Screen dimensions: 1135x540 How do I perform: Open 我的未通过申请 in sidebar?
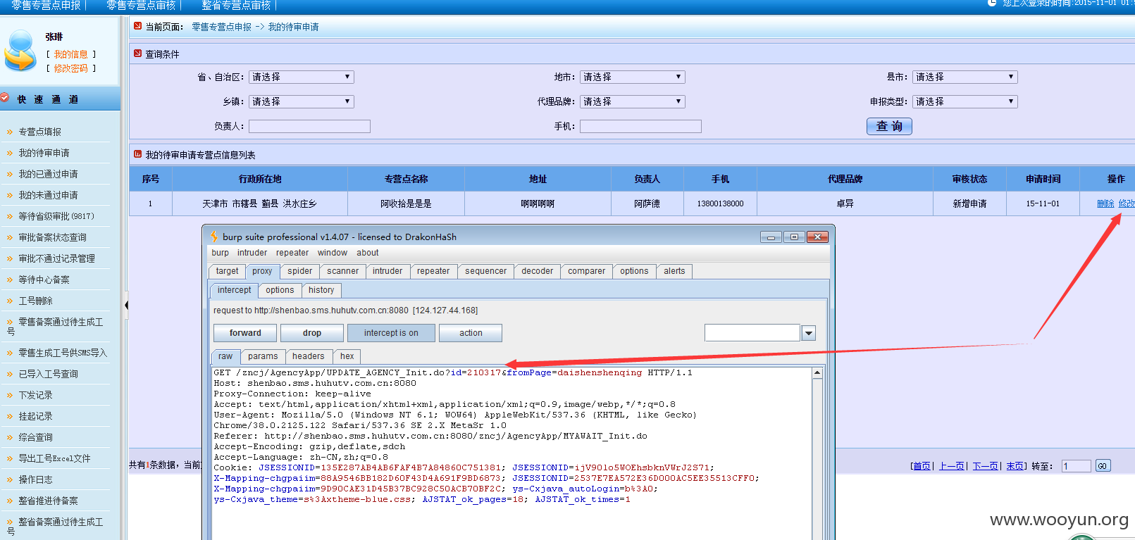pos(48,195)
